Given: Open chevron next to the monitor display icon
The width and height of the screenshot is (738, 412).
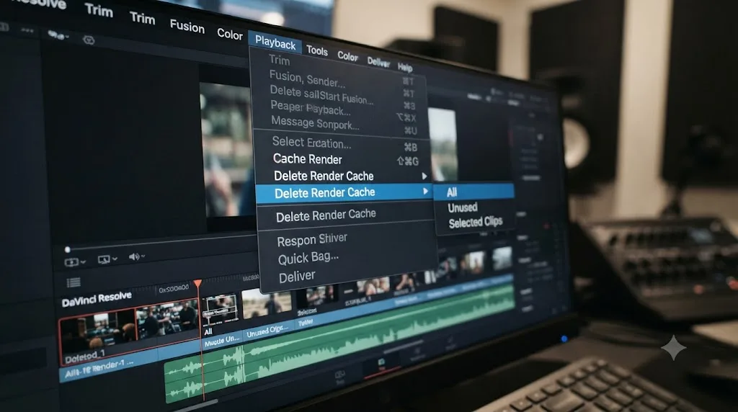Looking at the screenshot, I should click(x=115, y=258).
